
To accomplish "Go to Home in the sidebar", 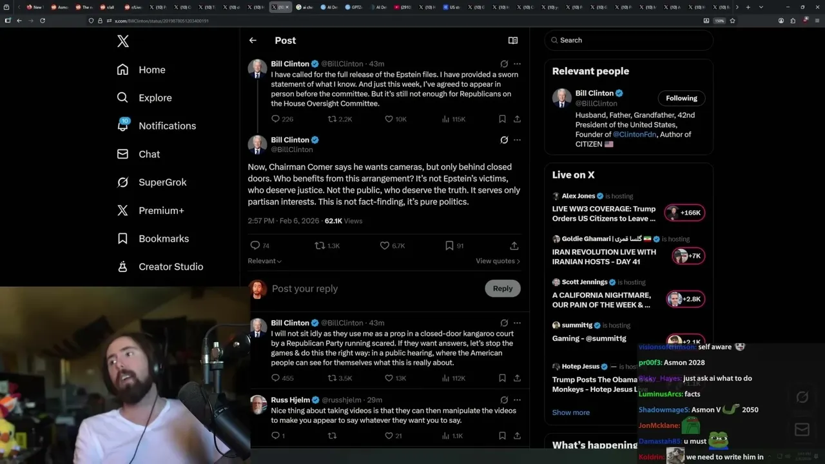I will tap(141, 70).
